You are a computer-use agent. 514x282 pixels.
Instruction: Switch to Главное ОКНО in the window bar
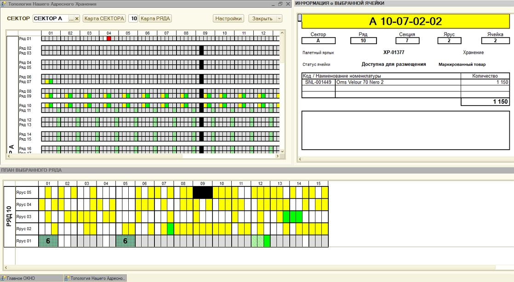pyautogui.click(x=31, y=278)
